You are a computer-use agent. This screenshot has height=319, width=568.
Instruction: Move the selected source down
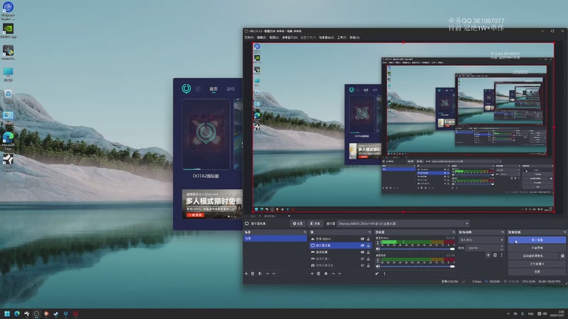coord(340,274)
